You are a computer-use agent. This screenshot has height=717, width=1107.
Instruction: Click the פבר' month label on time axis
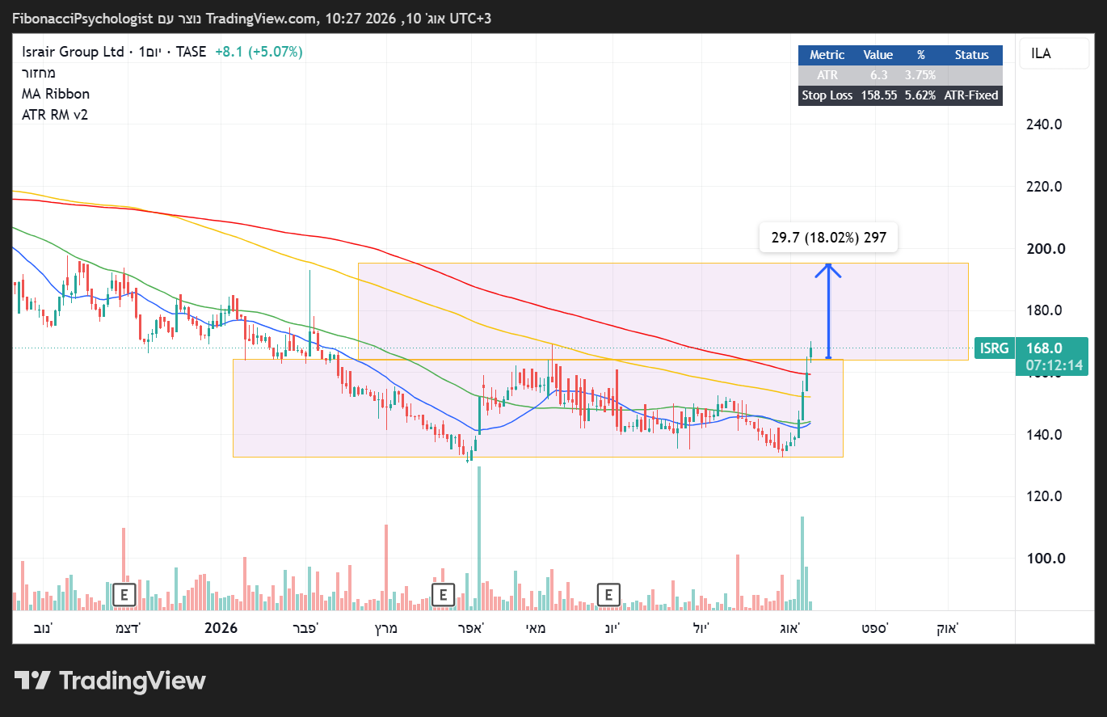(x=305, y=628)
